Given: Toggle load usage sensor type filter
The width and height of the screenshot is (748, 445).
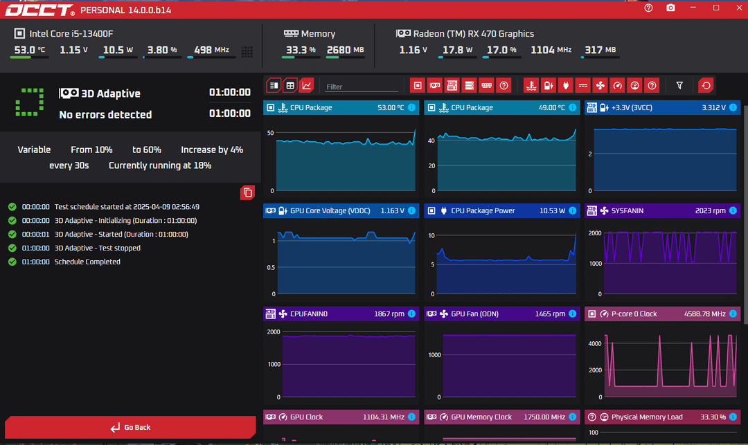Looking at the screenshot, I should [634, 86].
